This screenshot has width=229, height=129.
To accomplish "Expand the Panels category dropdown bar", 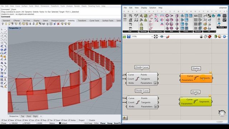I will pyautogui.click(x=186, y=32).
